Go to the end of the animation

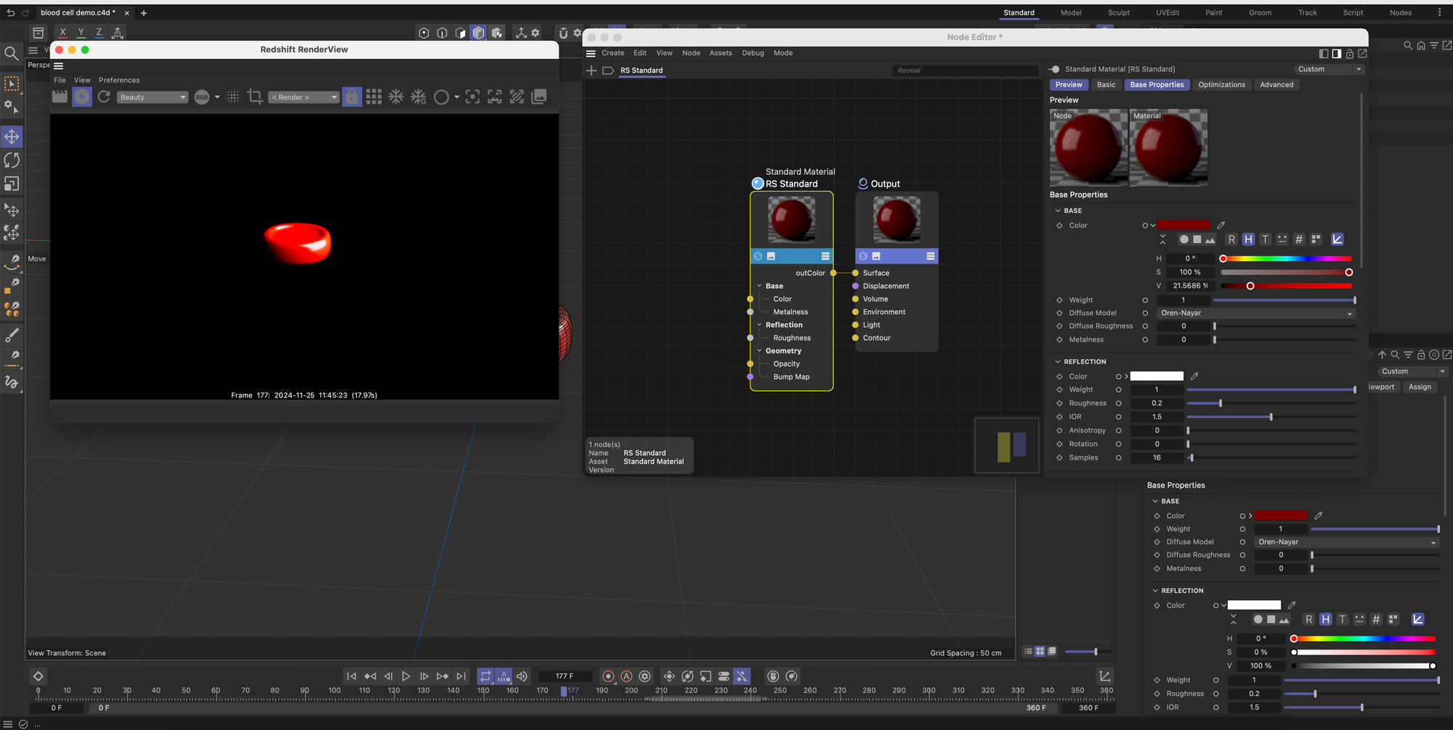[461, 676]
